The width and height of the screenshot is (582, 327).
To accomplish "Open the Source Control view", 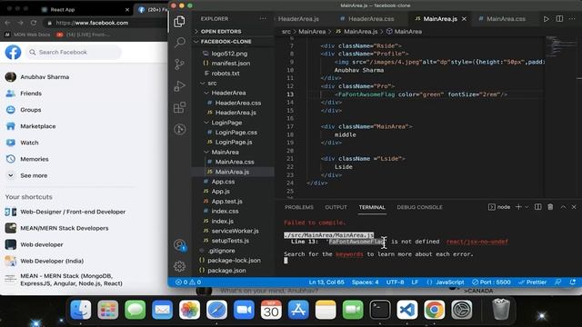I will 180,64.
